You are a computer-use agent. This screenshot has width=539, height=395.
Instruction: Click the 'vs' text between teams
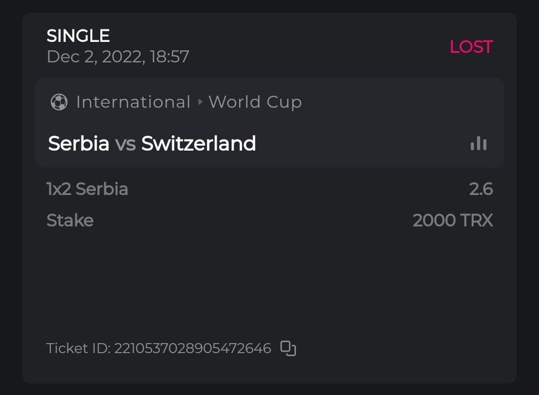pyautogui.click(x=125, y=144)
